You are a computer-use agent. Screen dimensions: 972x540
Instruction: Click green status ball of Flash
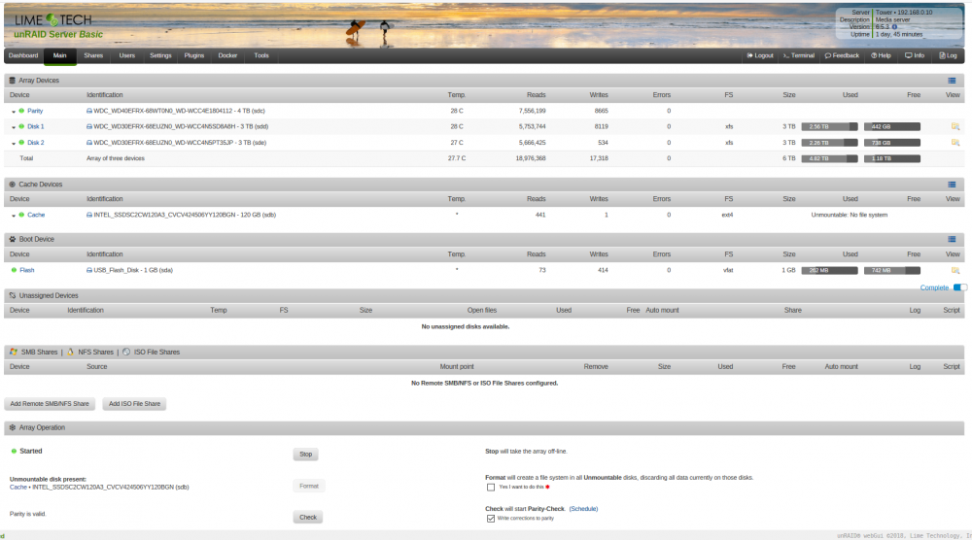pyautogui.click(x=14, y=270)
